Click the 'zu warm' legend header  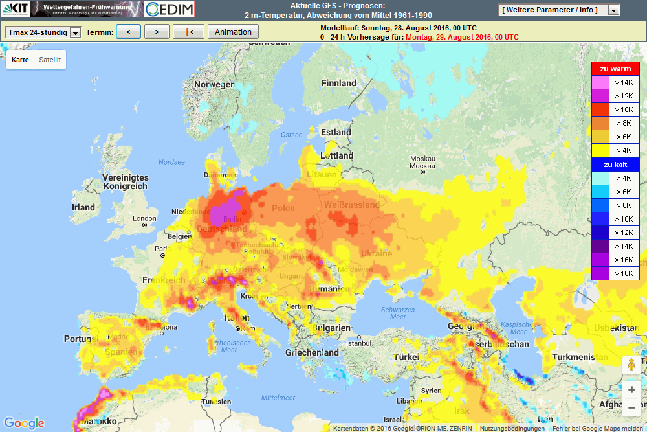[616, 69]
